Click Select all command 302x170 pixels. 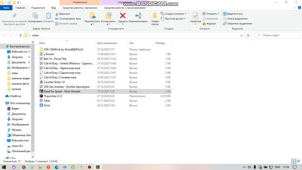point(233,14)
